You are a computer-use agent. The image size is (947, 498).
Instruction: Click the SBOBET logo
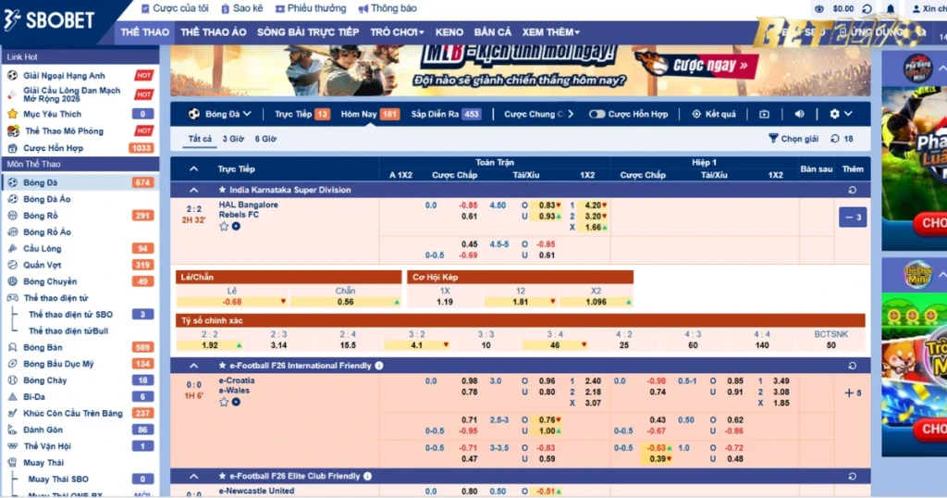49,20
